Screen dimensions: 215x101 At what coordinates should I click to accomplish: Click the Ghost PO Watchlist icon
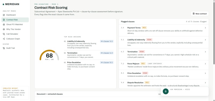coord(4,25)
